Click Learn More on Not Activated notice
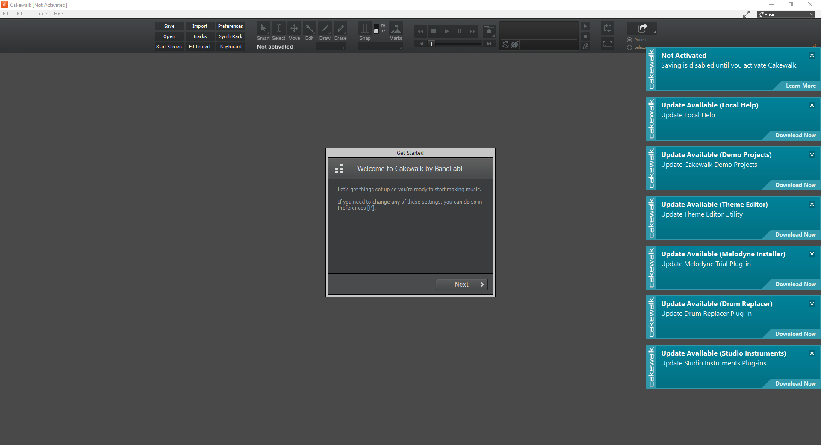Viewport: 821px width, 445px height. [800, 86]
